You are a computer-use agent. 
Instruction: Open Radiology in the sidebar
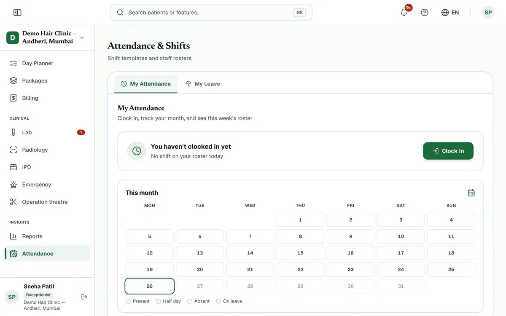click(47, 150)
